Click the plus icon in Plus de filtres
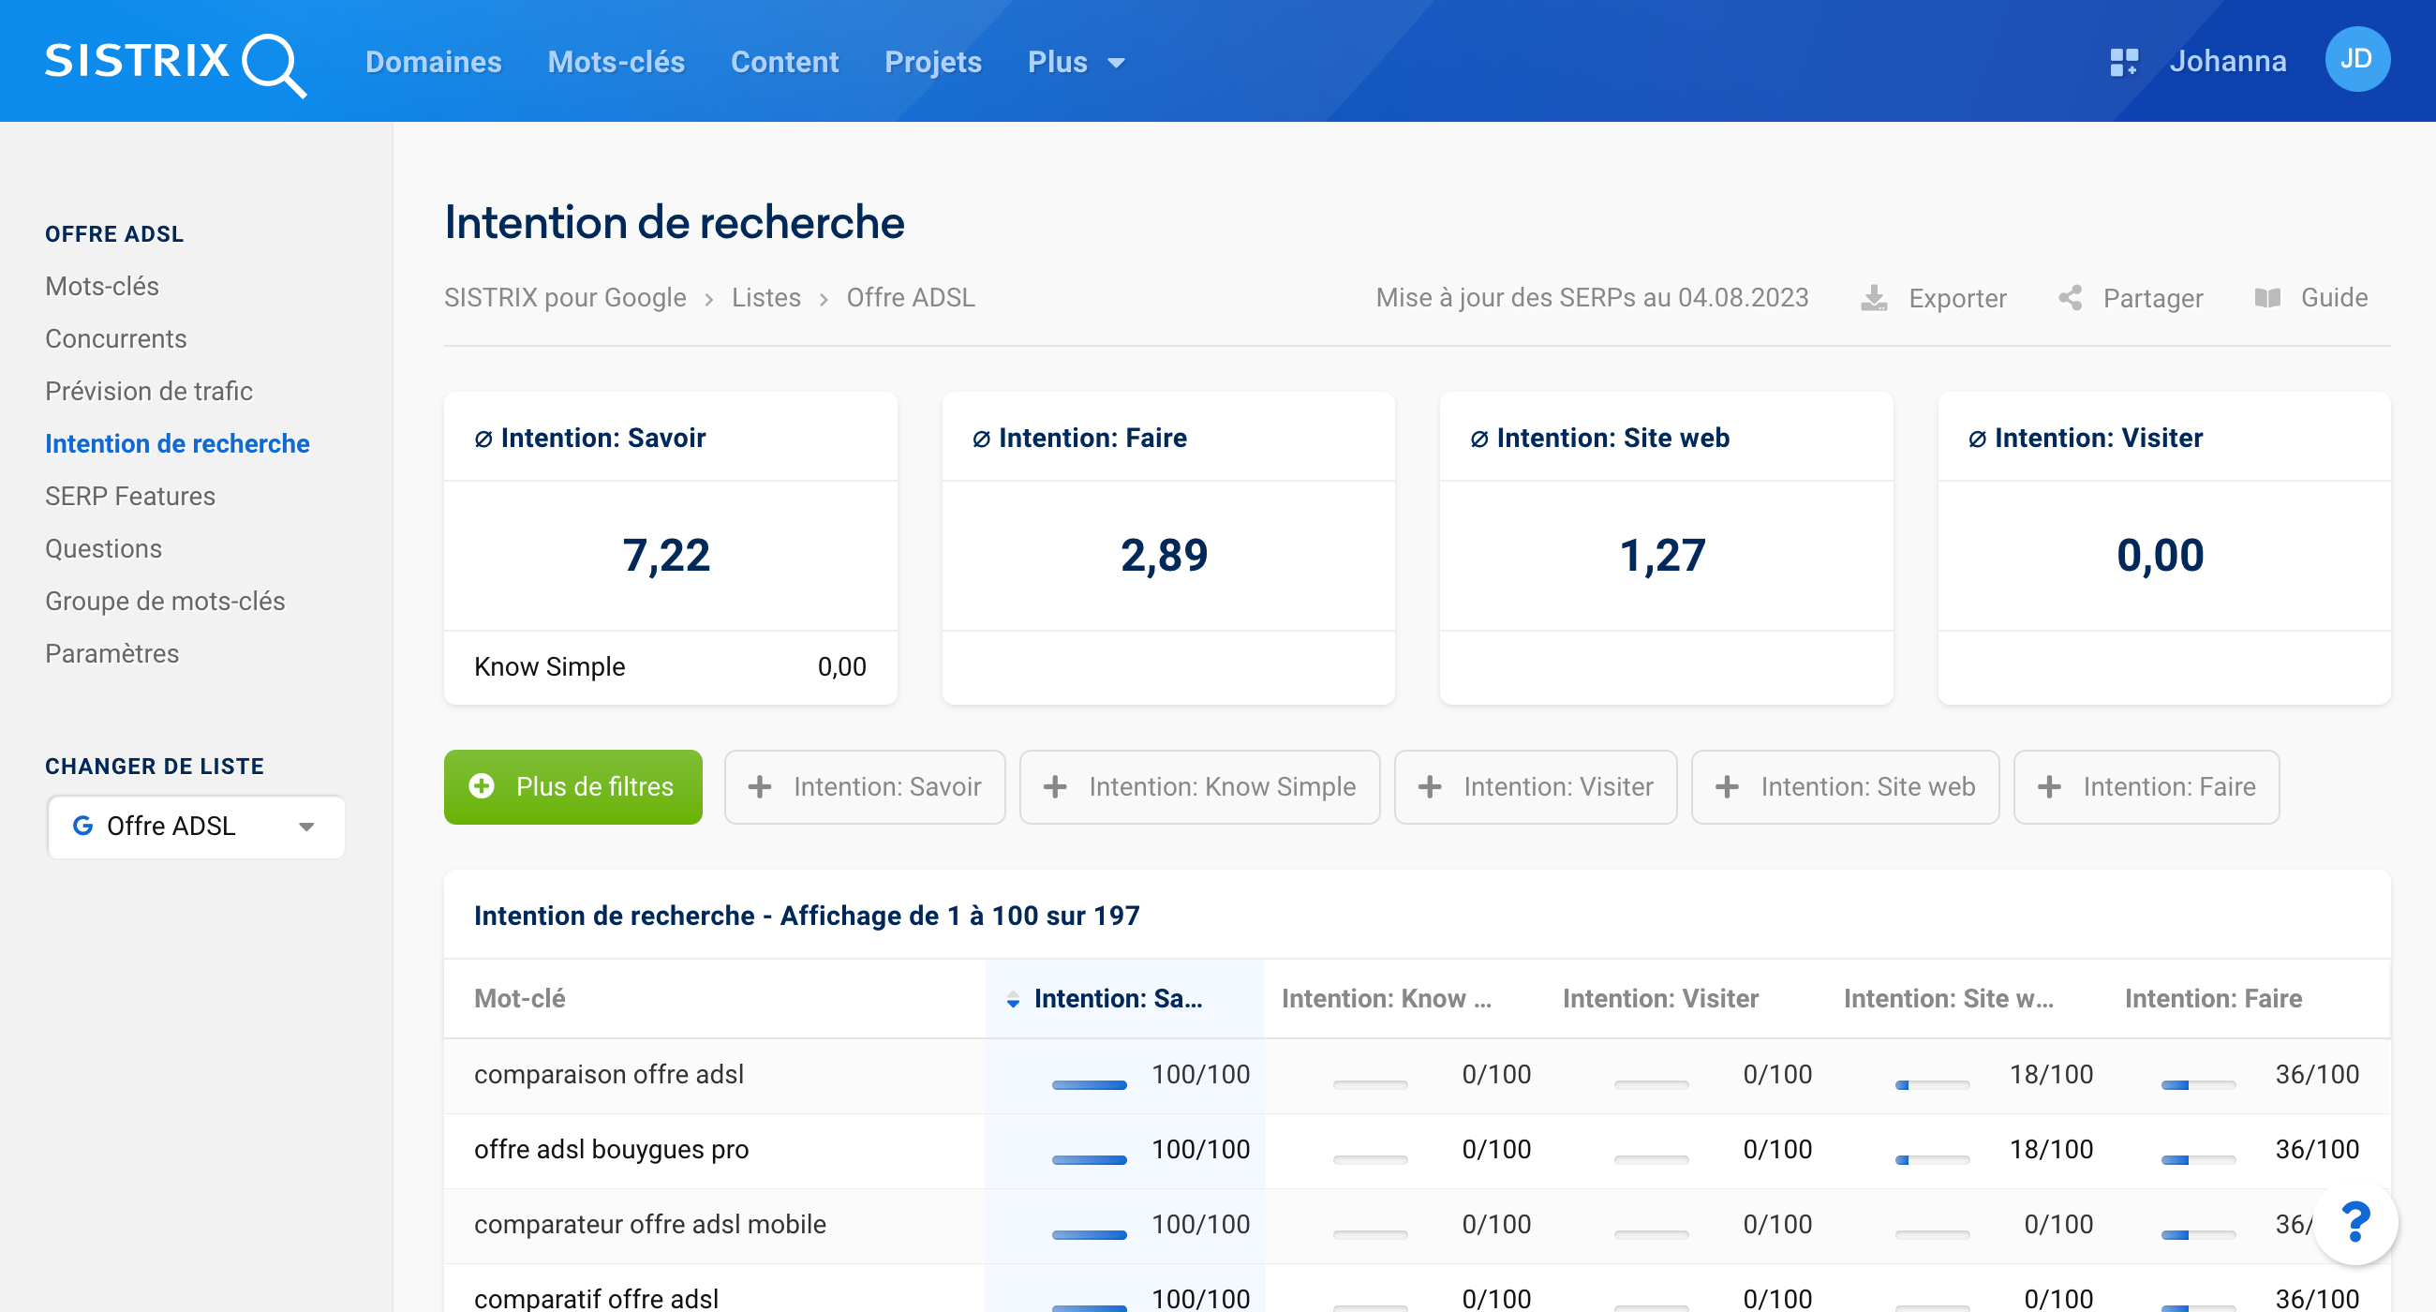Image resolution: width=2436 pixels, height=1312 pixels. click(482, 786)
